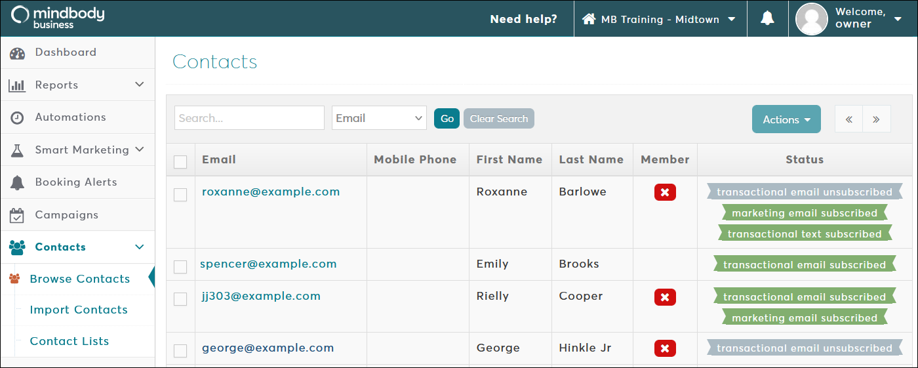Select the jj303@example.com row checkbox

tap(180, 299)
